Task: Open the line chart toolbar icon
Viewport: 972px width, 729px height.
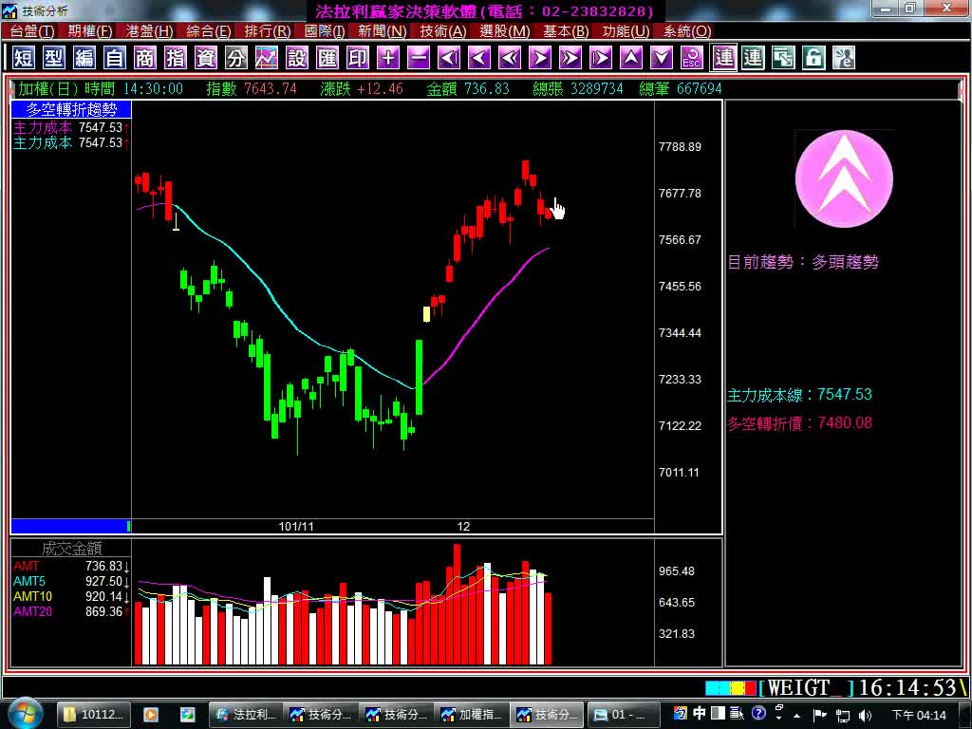Action: [267, 58]
